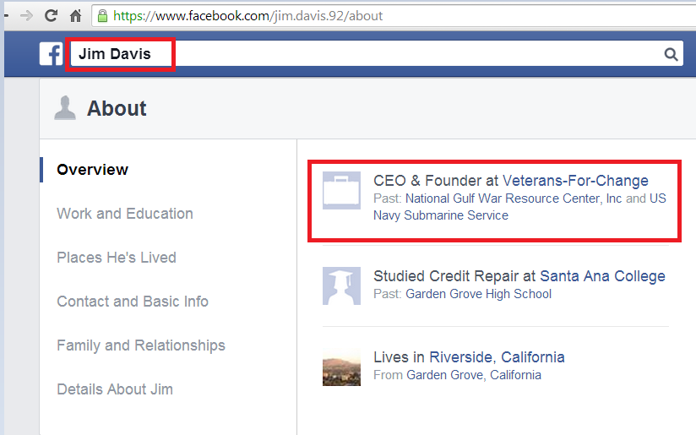
Task: Click the browser home icon
Action: click(x=75, y=15)
